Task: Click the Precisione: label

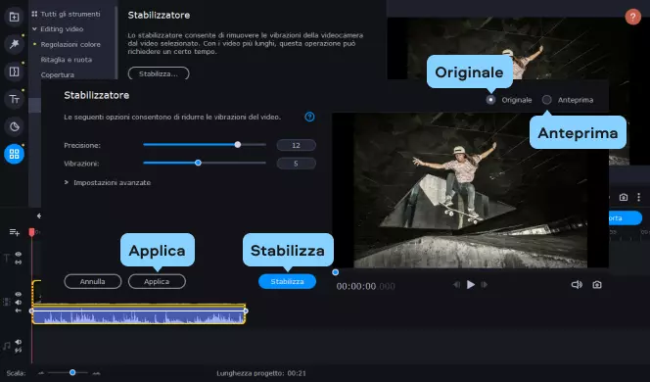Action: tap(82, 145)
